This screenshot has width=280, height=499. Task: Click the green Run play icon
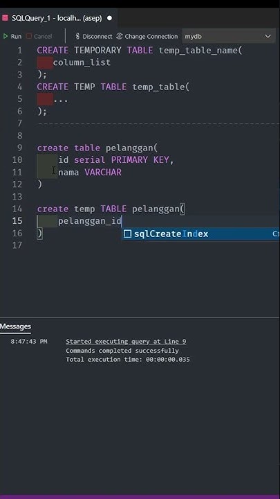(x=6, y=36)
